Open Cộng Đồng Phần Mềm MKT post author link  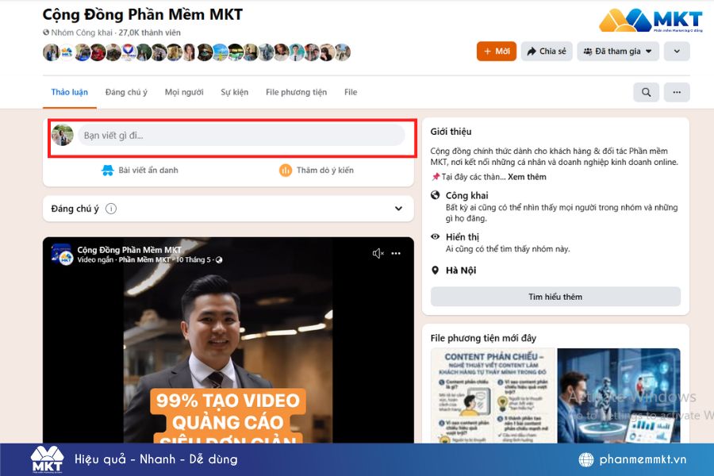(129, 250)
